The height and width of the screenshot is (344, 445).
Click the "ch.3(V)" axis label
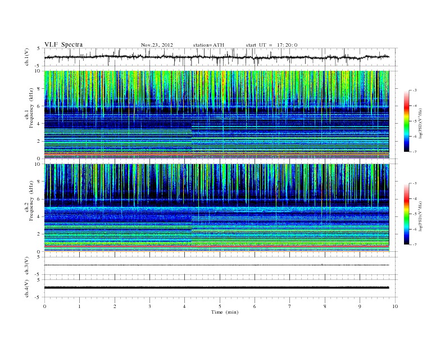[x=26, y=266]
